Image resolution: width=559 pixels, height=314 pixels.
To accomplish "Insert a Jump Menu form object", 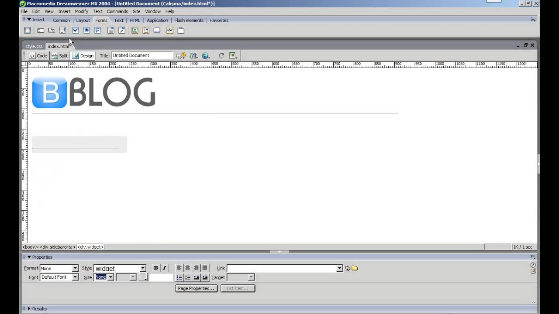I will [x=122, y=31].
